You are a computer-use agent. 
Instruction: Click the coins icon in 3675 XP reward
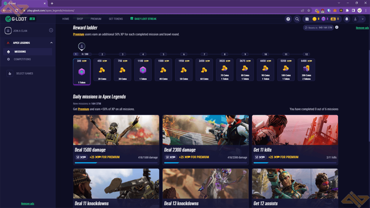point(245,68)
